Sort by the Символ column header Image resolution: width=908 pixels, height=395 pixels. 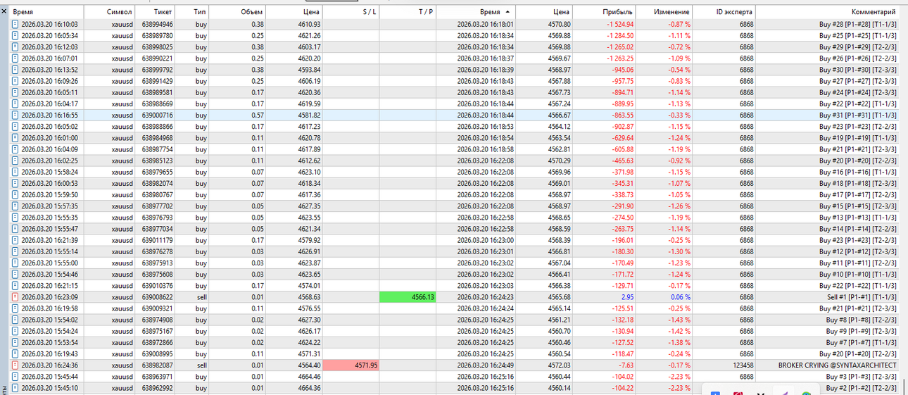pyautogui.click(x=108, y=12)
